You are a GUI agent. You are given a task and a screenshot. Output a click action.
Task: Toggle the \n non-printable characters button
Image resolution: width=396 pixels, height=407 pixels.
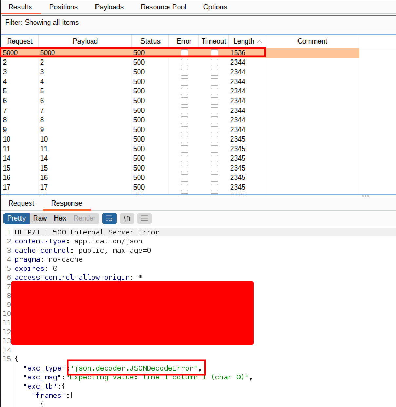click(x=127, y=218)
